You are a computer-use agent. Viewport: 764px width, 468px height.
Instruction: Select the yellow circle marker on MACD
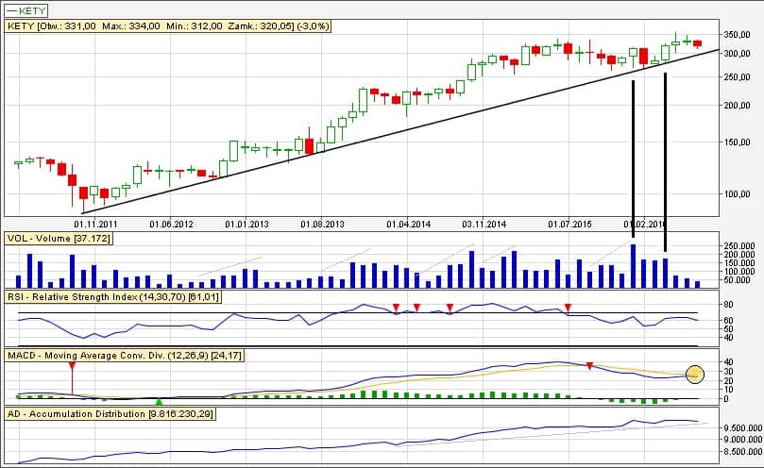click(x=695, y=376)
